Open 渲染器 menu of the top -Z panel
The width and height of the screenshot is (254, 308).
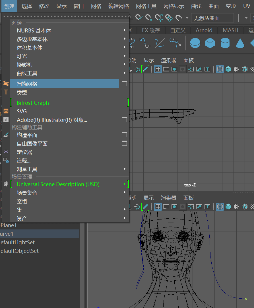coord(169,60)
